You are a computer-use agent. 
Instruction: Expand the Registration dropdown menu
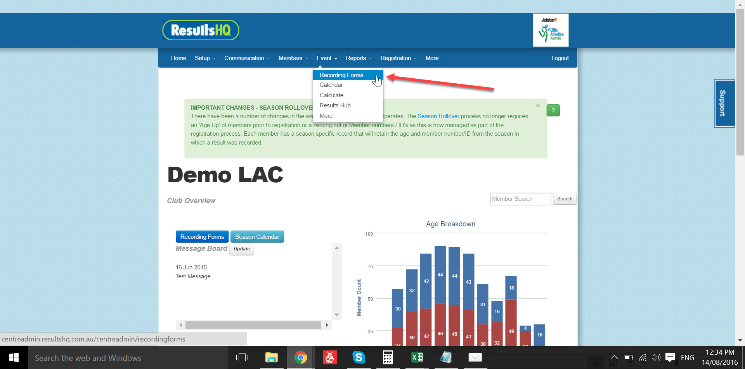398,58
